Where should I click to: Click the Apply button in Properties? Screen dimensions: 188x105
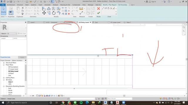pos(22,57)
